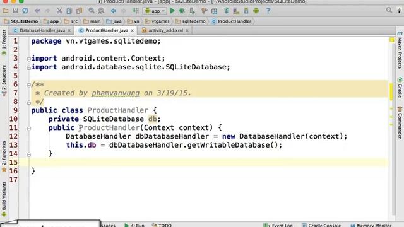Viewport: 404px width, 227px height.
Task: Select src in the breadcrumb bar
Action: click(71, 21)
